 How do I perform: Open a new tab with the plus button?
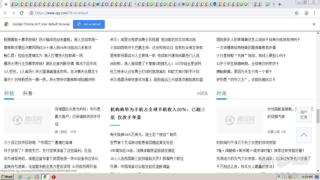280,4
